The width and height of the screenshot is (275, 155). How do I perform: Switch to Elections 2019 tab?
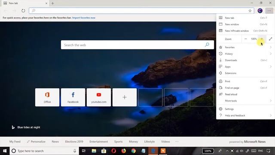click(74, 142)
